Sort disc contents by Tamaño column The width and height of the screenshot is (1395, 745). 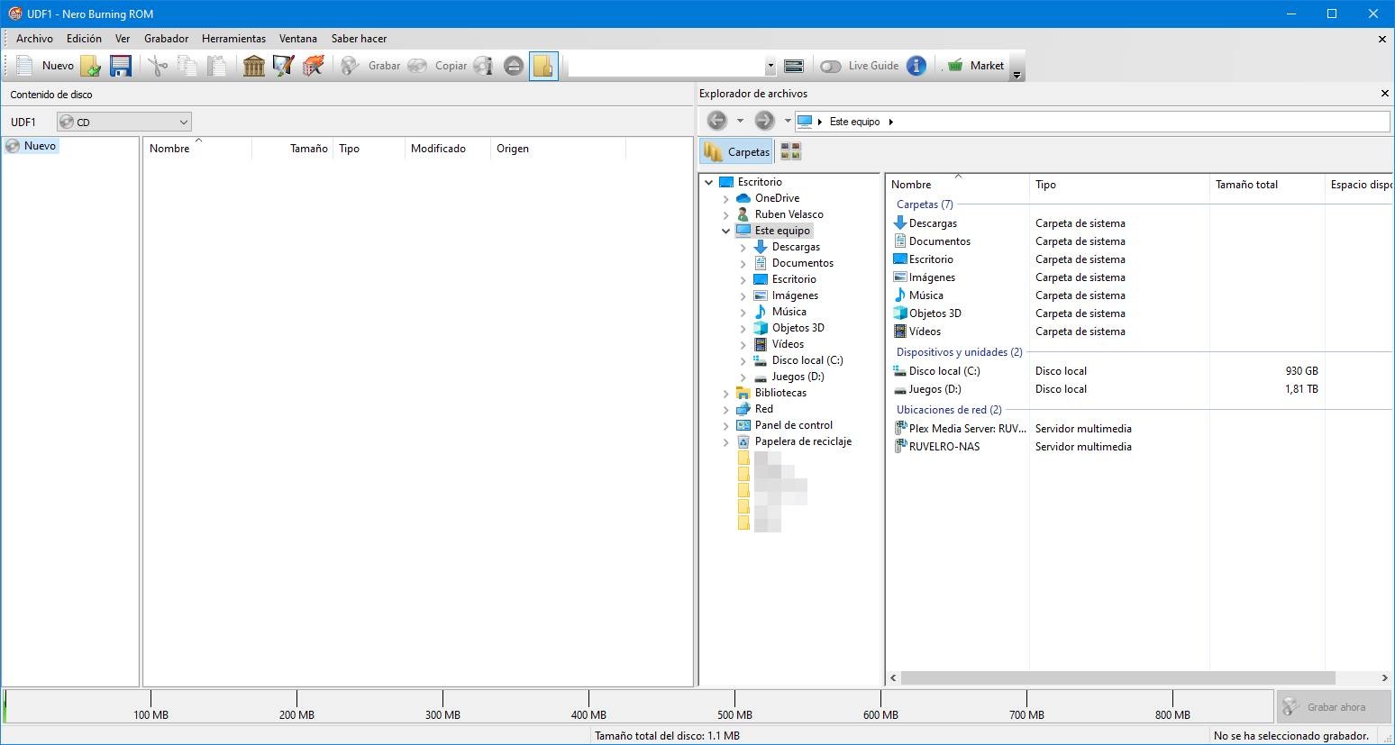tap(292, 149)
